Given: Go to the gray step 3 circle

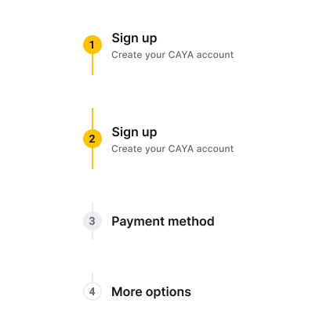Looking at the screenshot, I should coord(93,221).
